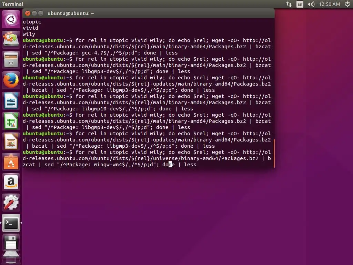Open the Ubuntu Dash search launcher
Screen dimensions: 353x265
click(11, 19)
